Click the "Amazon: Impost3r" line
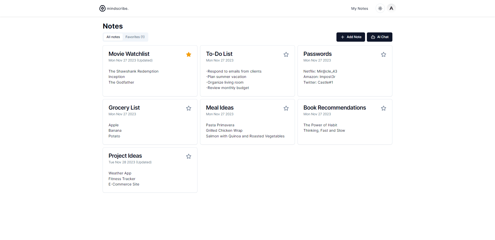Viewport: 495px width, 240px height. coord(319,77)
